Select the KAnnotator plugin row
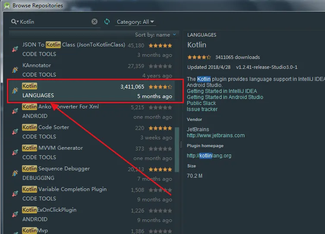325x234 pixels. coord(92,70)
